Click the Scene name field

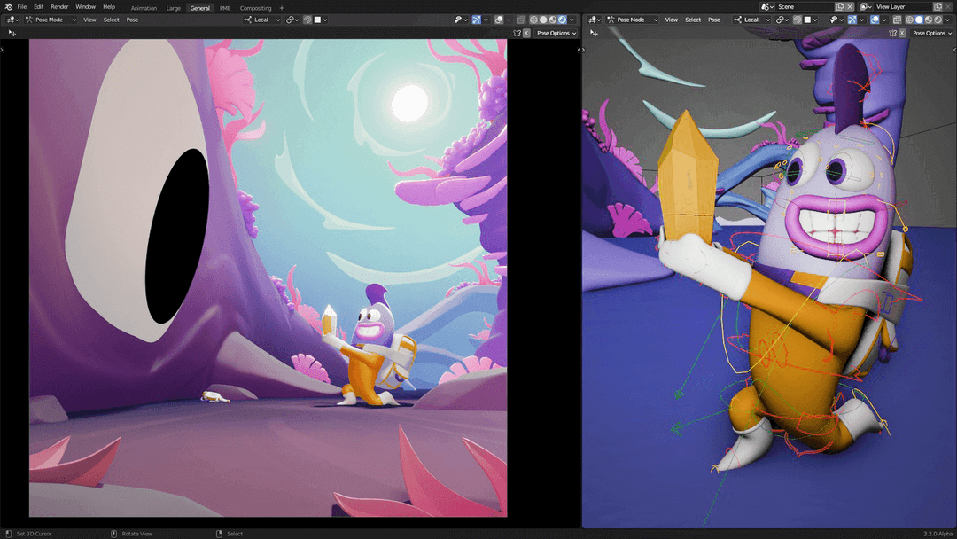(803, 7)
